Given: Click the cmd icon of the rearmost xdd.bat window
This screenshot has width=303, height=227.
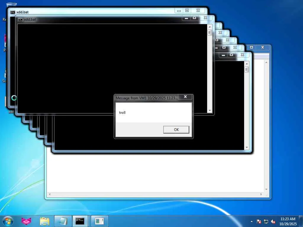Looking at the screenshot, I should pyautogui.click(x=12, y=12).
